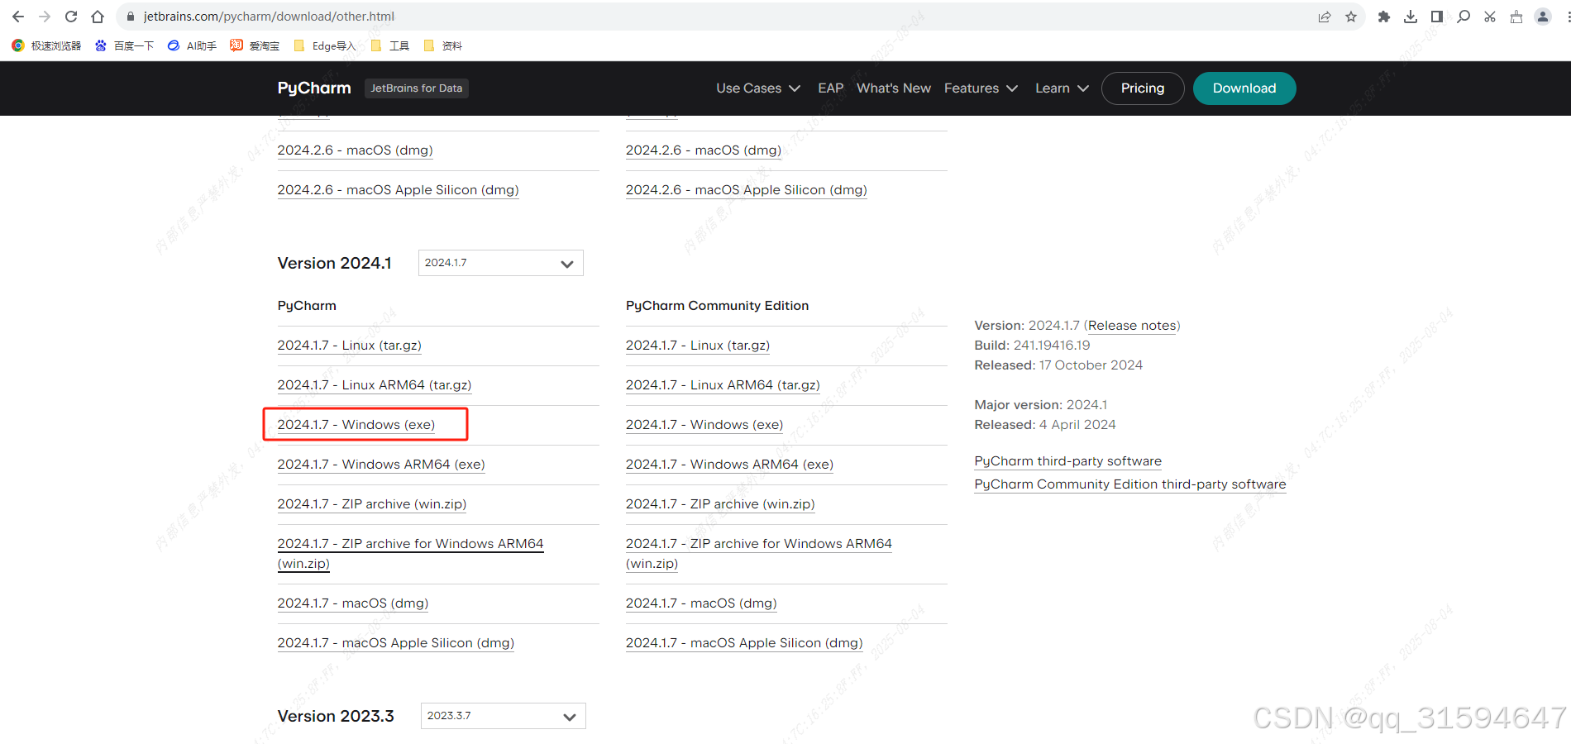
Task: Click the lock icon beside the URL
Action: coord(131,17)
